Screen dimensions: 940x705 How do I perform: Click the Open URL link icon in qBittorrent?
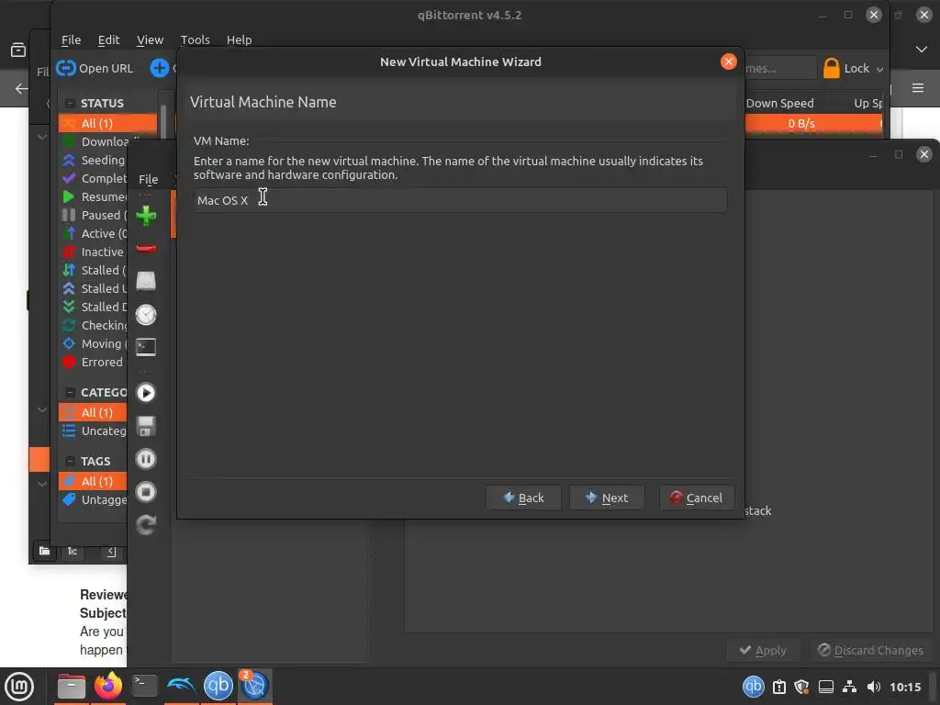click(66, 68)
